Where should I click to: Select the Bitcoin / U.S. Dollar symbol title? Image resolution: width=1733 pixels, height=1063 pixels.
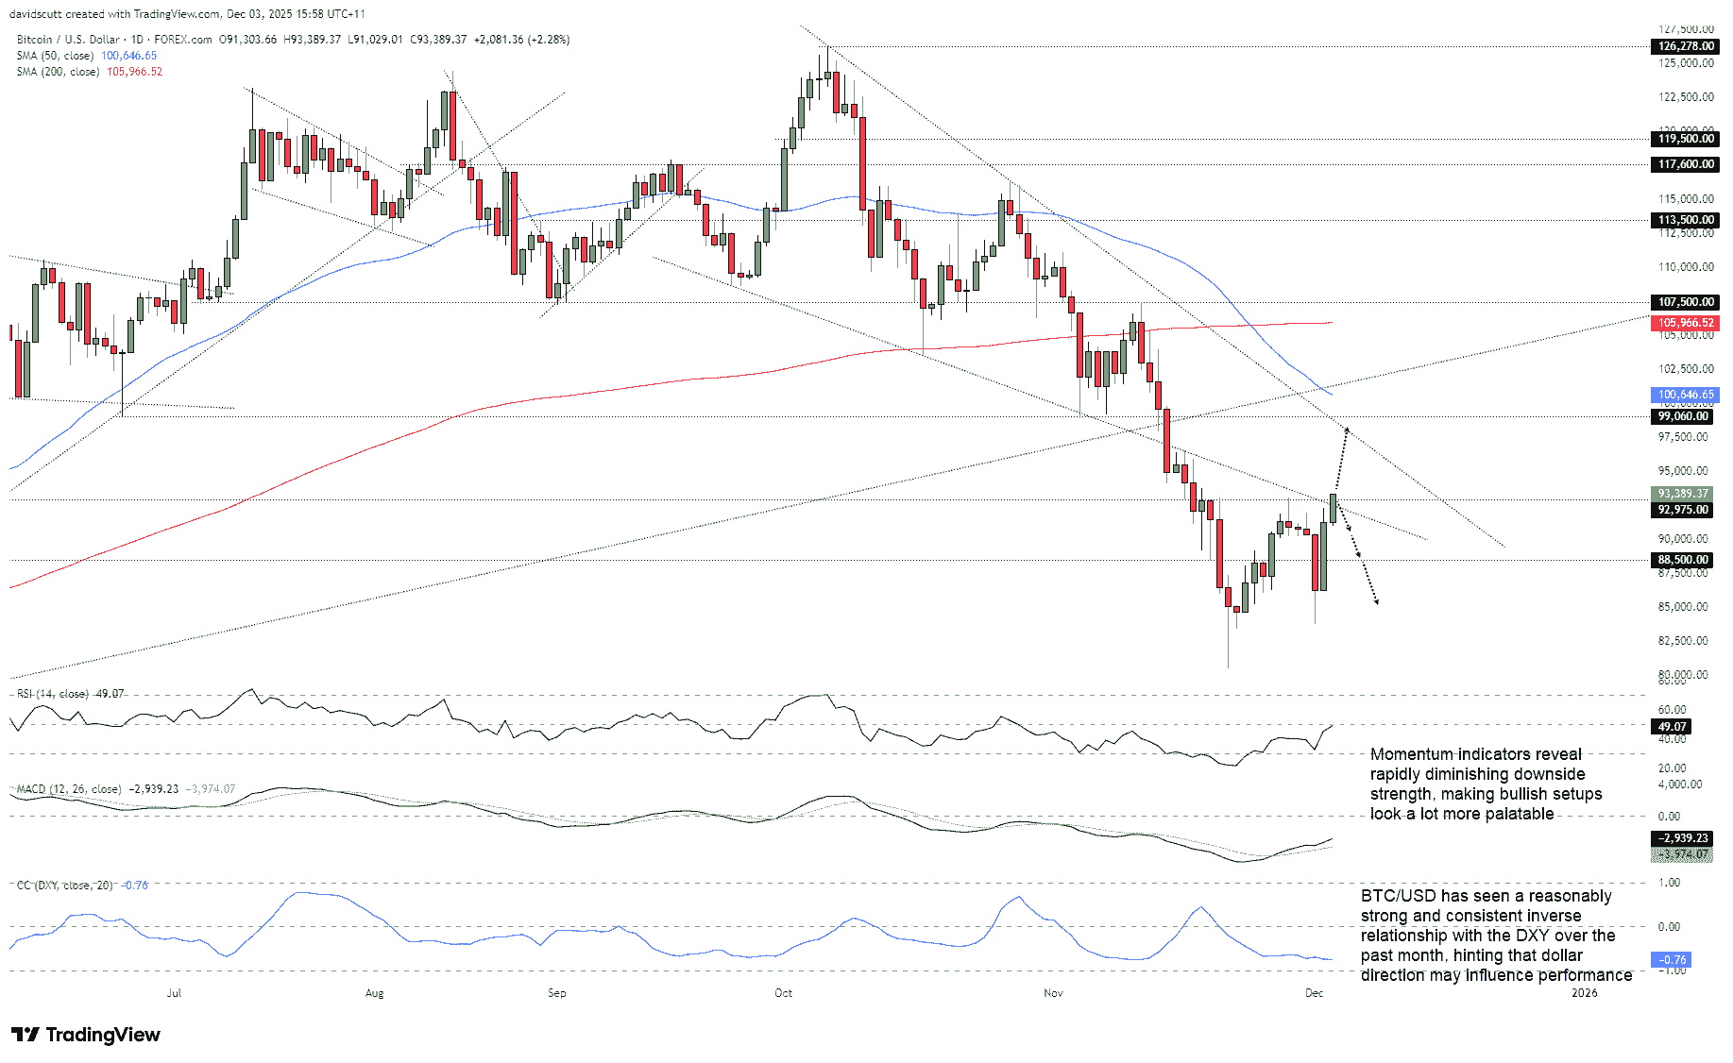tap(66, 40)
